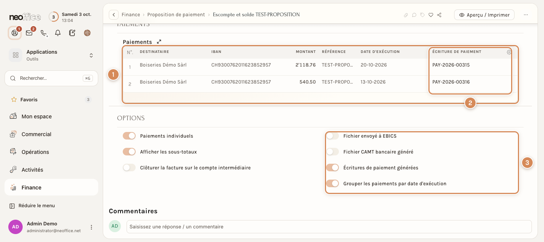Click the share icon
This screenshot has width=544, height=242.
[x=439, y=15]
